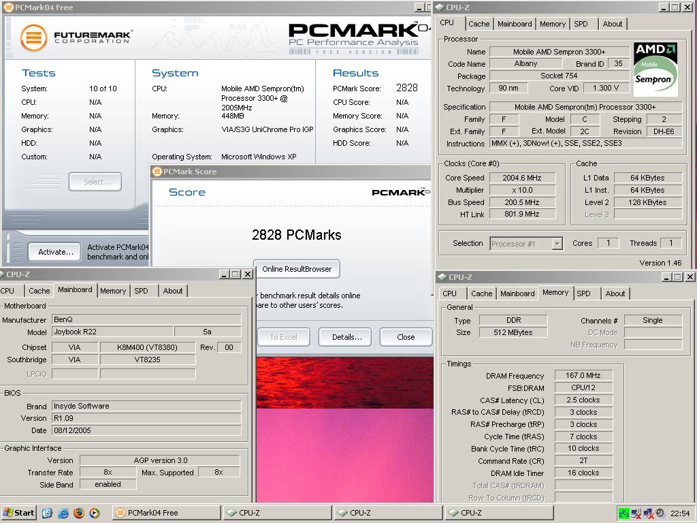
Task: Open Cache tab in the CPU-Z motherboard window
Action: (x=39, y=291)
